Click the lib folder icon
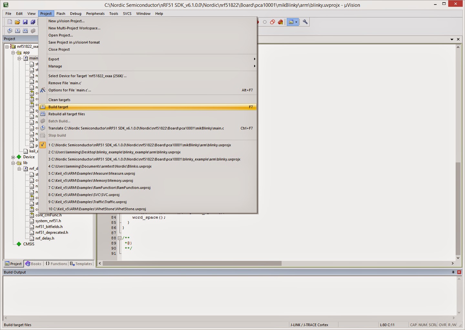Image resolution: width=465 pixels, height=330 pixels. (19, 163)
